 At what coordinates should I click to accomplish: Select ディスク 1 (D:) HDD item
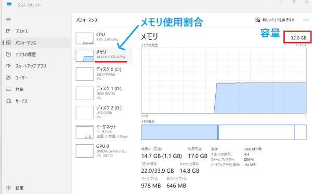pos(102,93)
